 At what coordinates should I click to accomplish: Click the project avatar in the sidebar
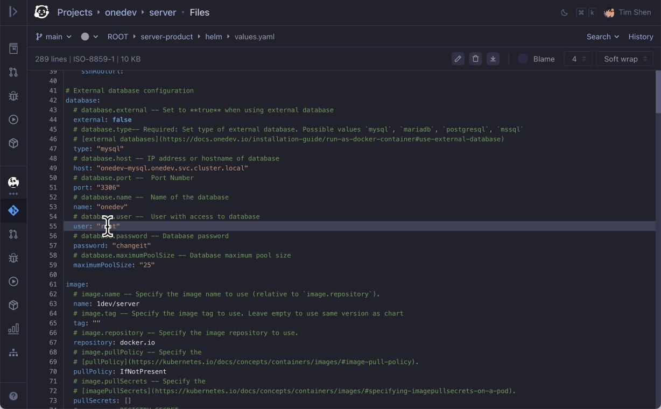pyautogui.click(x=13, y=182)
